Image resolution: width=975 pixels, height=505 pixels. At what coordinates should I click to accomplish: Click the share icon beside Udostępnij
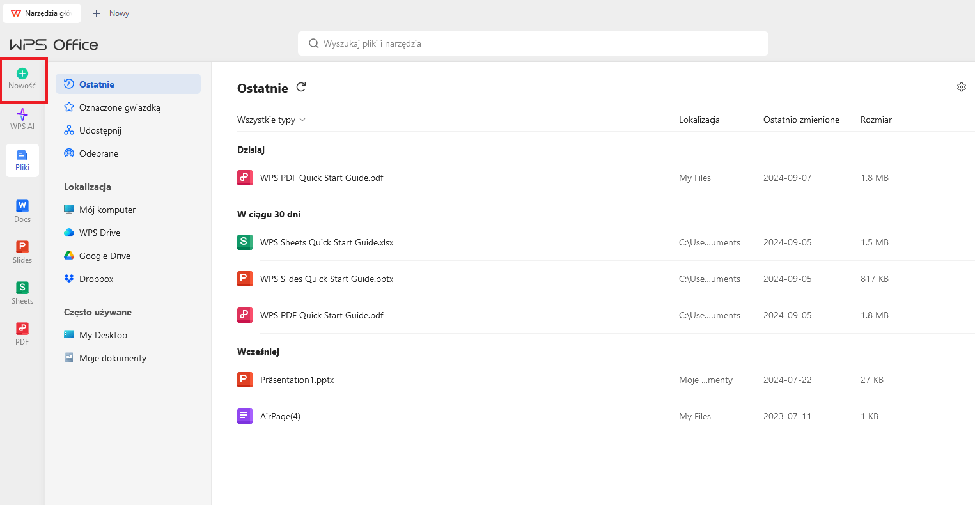pyautogui.click(x=69, y=130)
